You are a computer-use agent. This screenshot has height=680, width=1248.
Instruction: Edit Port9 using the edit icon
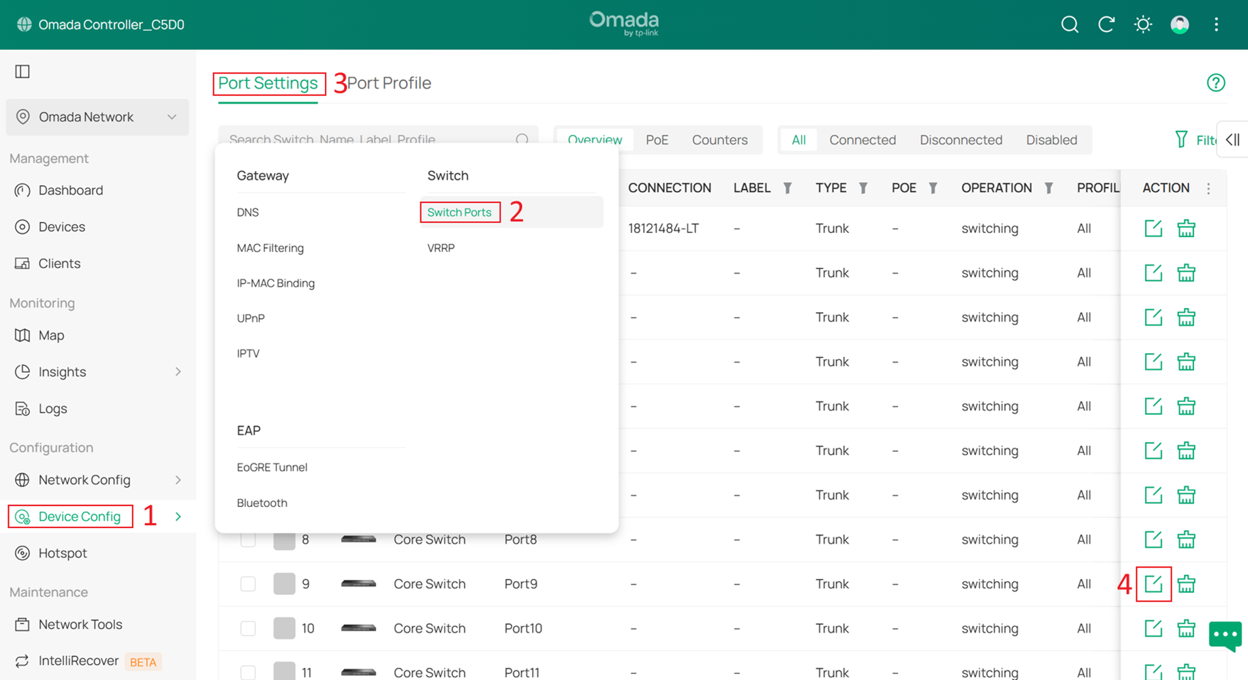pos(1153,584)
